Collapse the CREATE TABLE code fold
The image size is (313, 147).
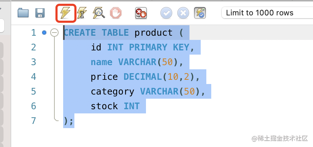(54, 33)
